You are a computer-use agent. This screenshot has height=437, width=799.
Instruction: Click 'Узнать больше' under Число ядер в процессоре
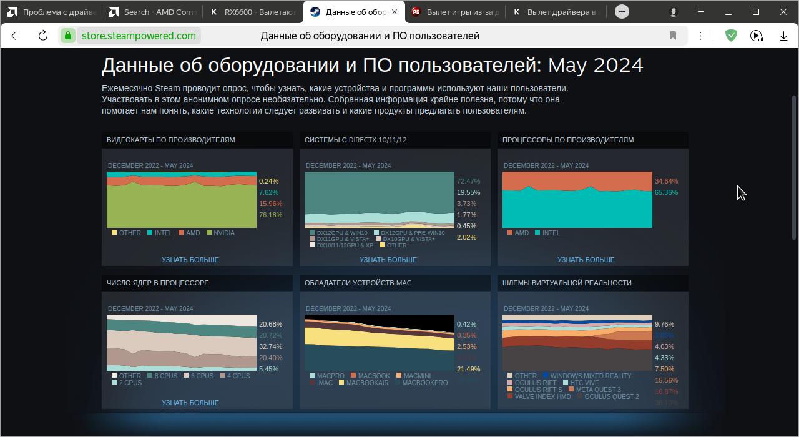pos(190,403)
